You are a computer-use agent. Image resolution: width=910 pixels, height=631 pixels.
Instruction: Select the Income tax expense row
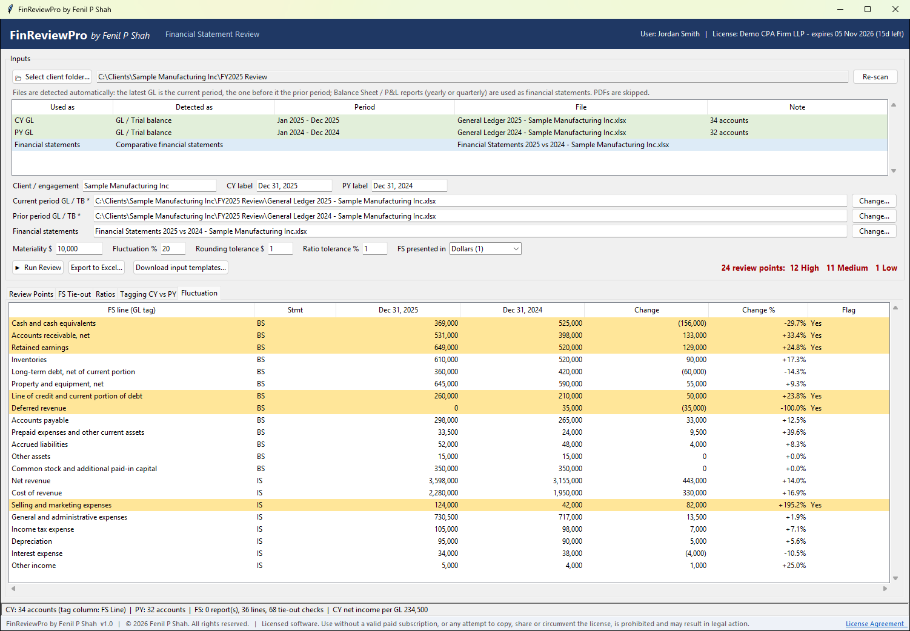[x=449, y=529]
